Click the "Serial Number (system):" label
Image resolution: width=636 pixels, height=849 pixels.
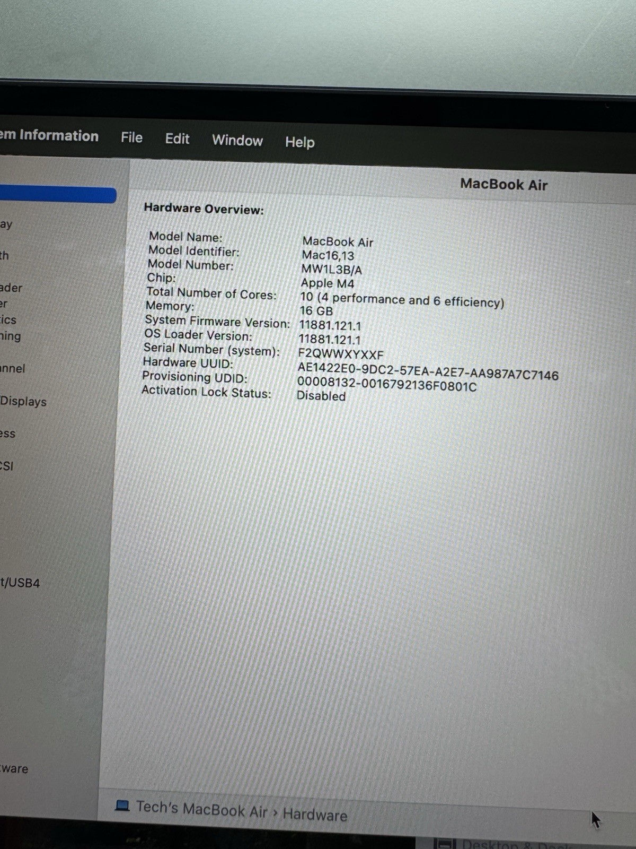[x=211, y=350]
